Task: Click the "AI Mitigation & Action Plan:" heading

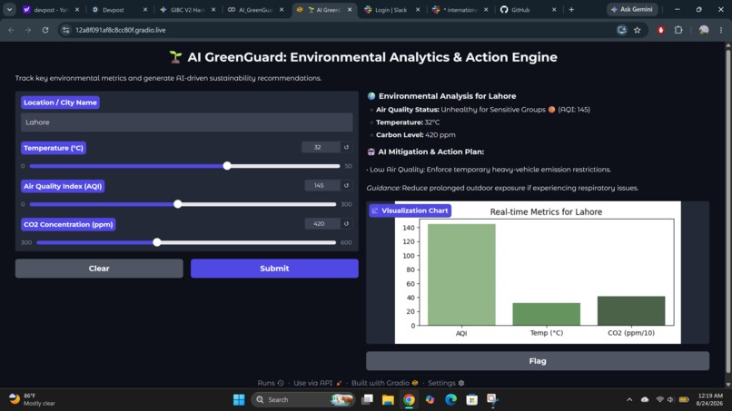Action: pos(430,152)
